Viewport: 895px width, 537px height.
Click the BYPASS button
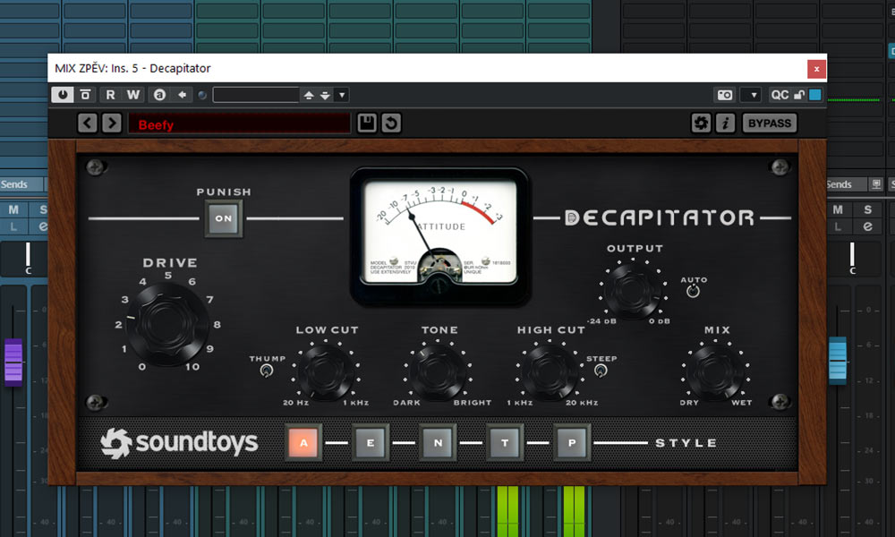[769, 123]
